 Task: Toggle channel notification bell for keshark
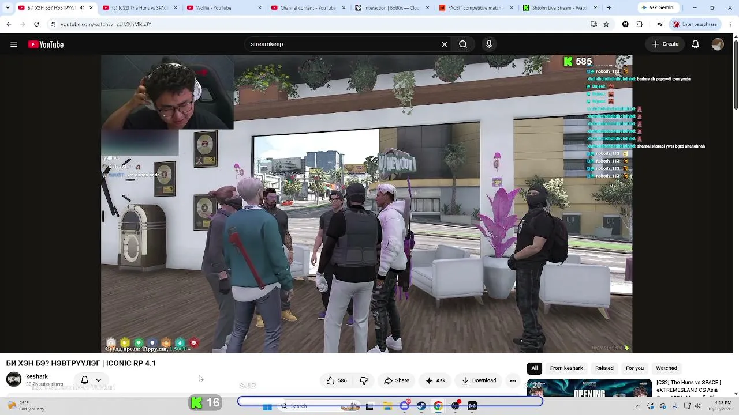pyautogui.click(x=84, y=380)
